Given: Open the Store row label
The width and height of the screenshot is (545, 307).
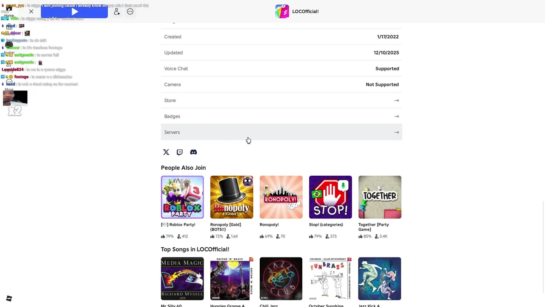Looking at the screenshot, I should click(170, 101).
